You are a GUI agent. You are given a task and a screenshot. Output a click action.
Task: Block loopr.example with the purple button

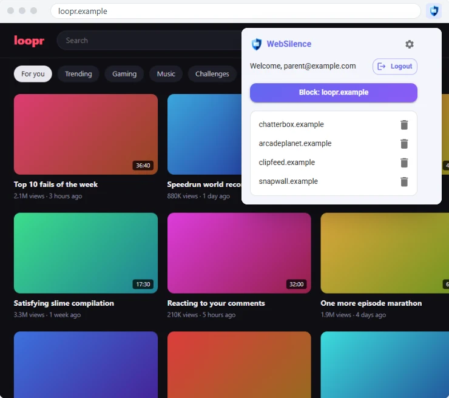(x=333, y=92)
